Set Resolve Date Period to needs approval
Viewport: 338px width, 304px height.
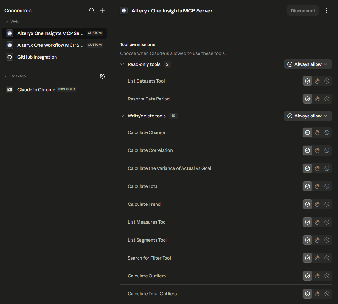pos(317,99)
